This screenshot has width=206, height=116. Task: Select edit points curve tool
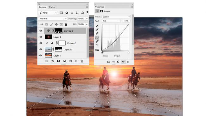click(x=97, y=38)
